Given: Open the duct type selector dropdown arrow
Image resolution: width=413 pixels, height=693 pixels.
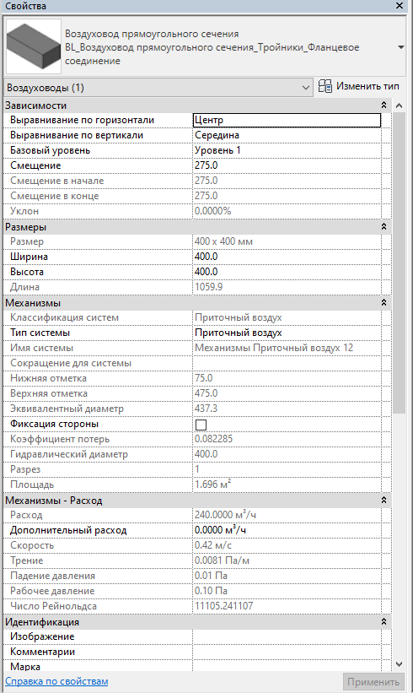Looking at the screenshot, I should point(400,47).
